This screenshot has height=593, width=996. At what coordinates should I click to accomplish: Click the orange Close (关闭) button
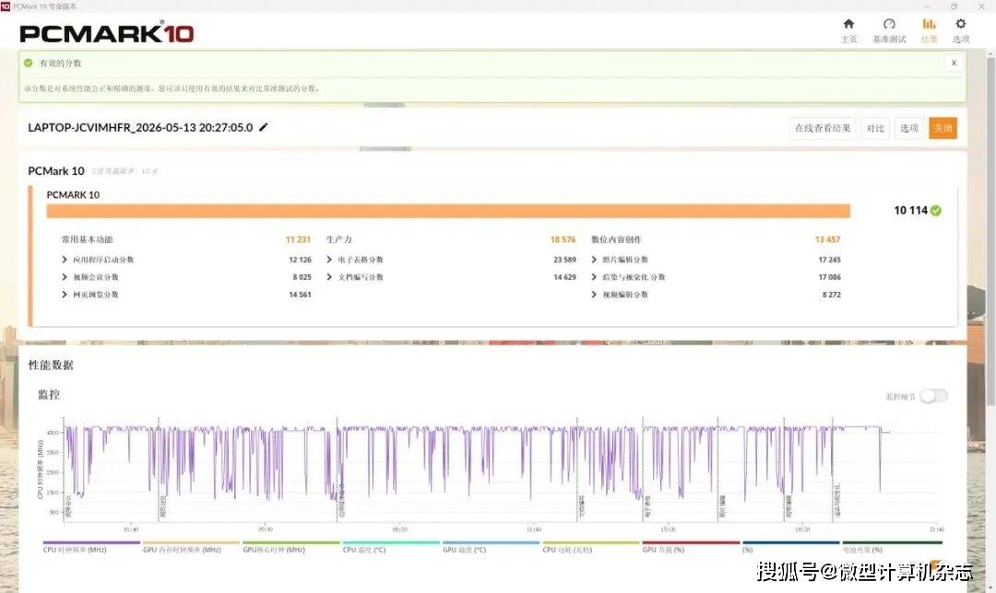point(943,128)
